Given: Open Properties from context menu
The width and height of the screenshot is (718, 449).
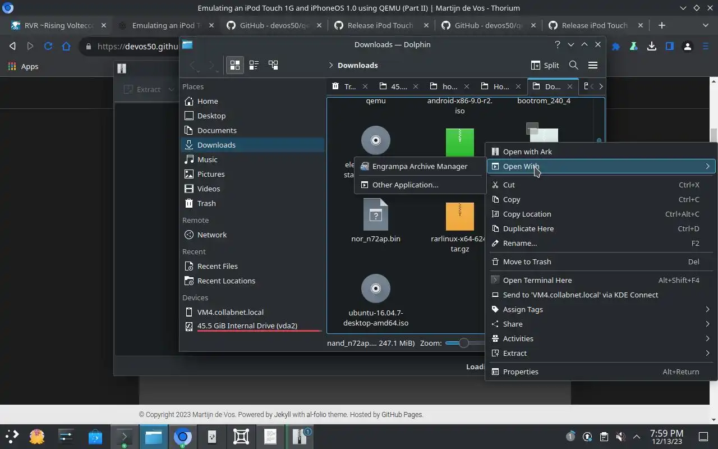Looking at the screenshot, I should [601, 372].
